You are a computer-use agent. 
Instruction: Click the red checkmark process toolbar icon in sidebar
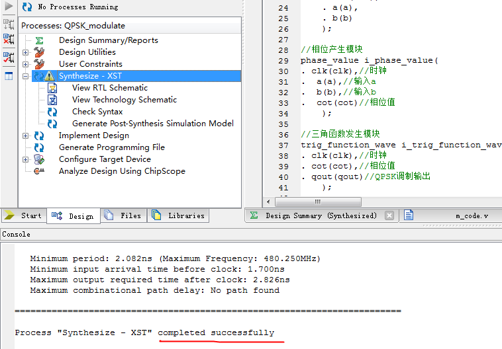click(x=9, y=58)
